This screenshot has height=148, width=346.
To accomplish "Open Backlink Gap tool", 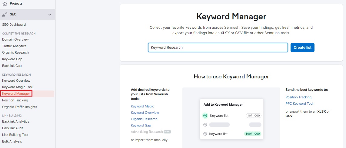I will (12, 65).
